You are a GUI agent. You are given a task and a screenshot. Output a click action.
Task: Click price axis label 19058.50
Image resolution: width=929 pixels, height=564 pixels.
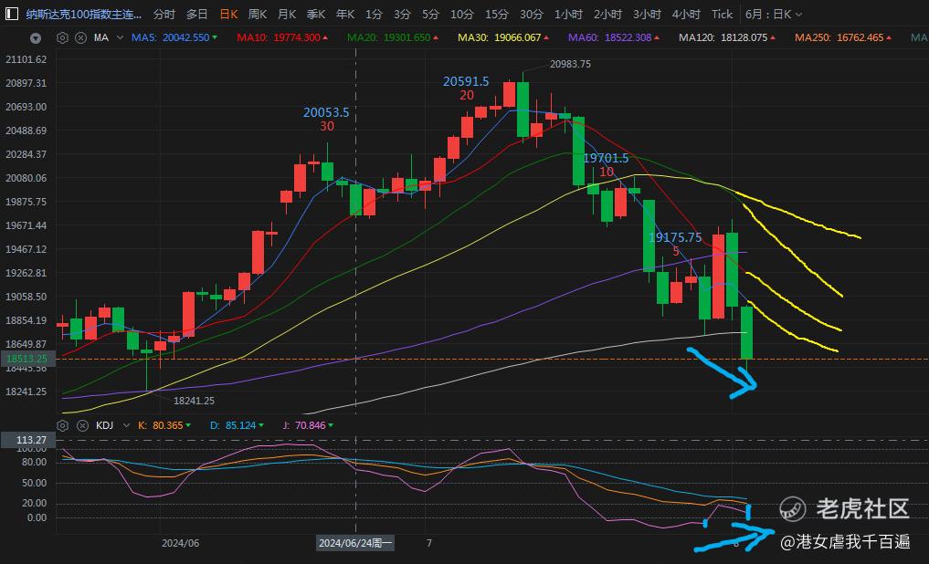point(26,297)
